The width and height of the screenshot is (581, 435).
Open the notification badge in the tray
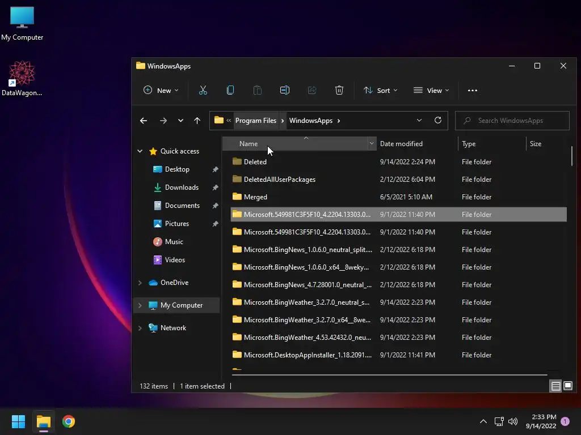[x=565, y=421]
